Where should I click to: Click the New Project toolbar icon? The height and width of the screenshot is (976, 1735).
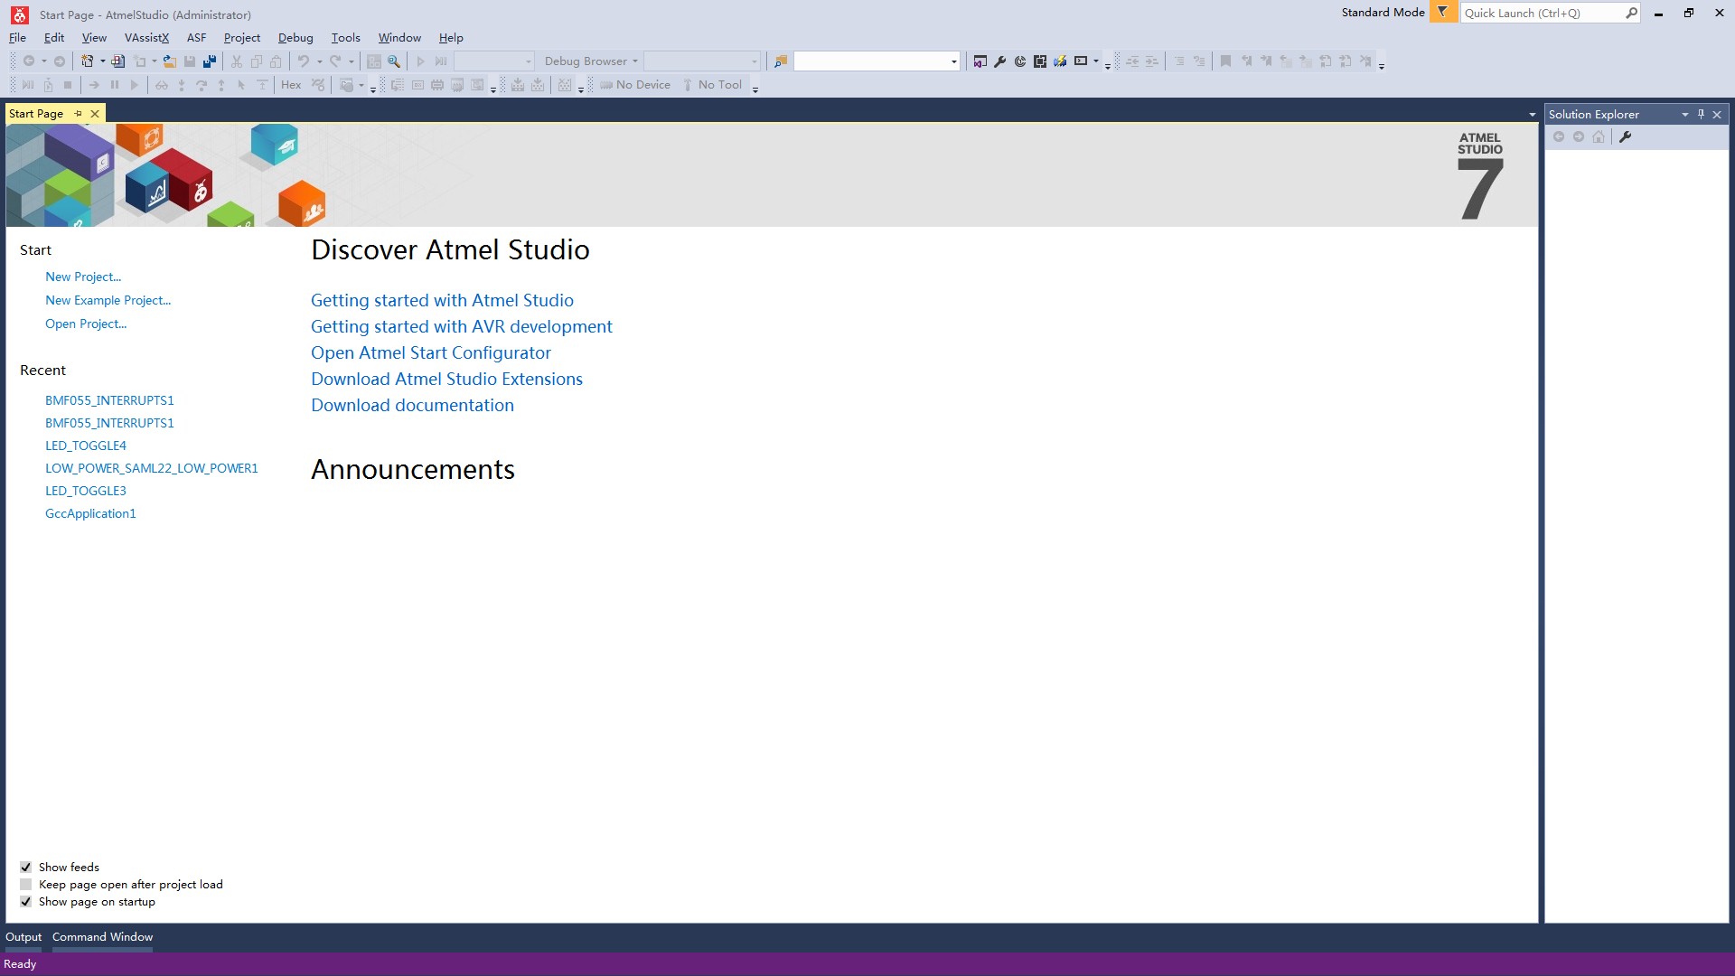point(87,61)
